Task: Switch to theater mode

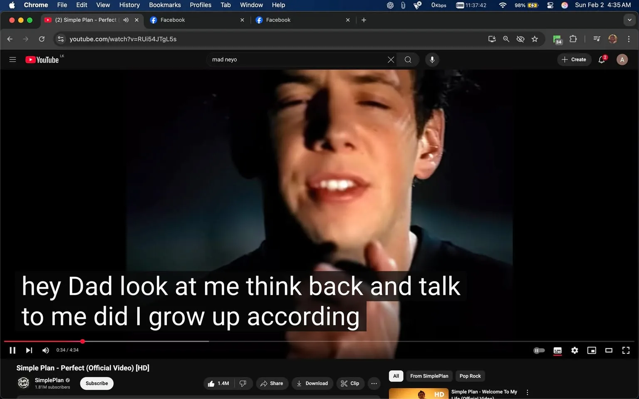Action: 609,350
